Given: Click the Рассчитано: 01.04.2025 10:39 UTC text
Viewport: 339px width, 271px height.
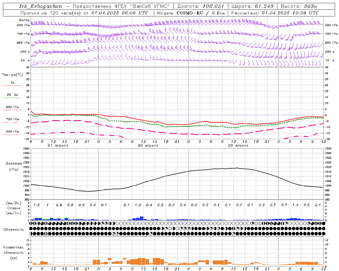Looking at the screenshot, I should click(275, 13).
